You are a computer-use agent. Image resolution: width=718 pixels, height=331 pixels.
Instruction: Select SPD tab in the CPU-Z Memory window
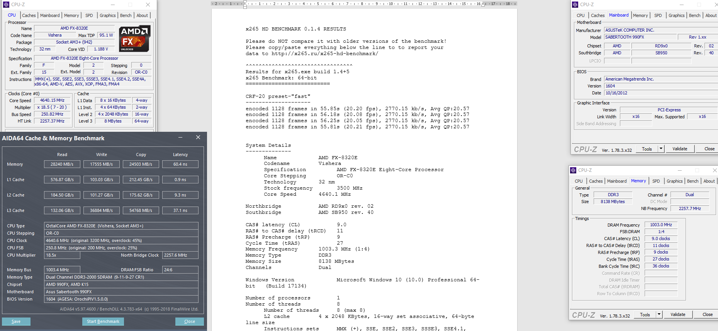[x=656, y=181]
